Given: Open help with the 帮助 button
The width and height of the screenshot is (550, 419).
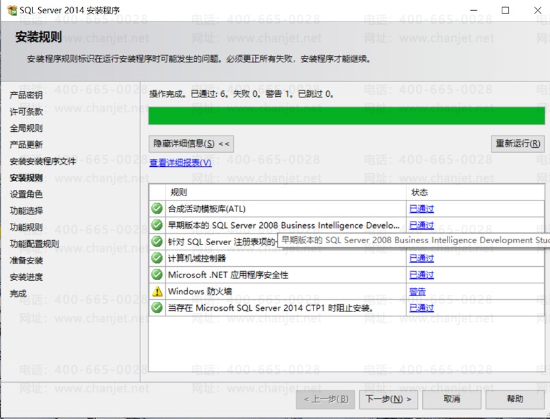Looking at the screenshot, I should (x=515, y=399).
